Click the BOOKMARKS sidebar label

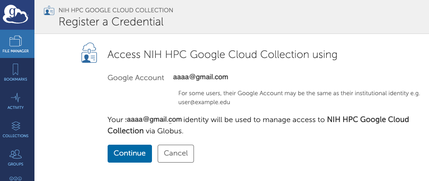(15, 79)
